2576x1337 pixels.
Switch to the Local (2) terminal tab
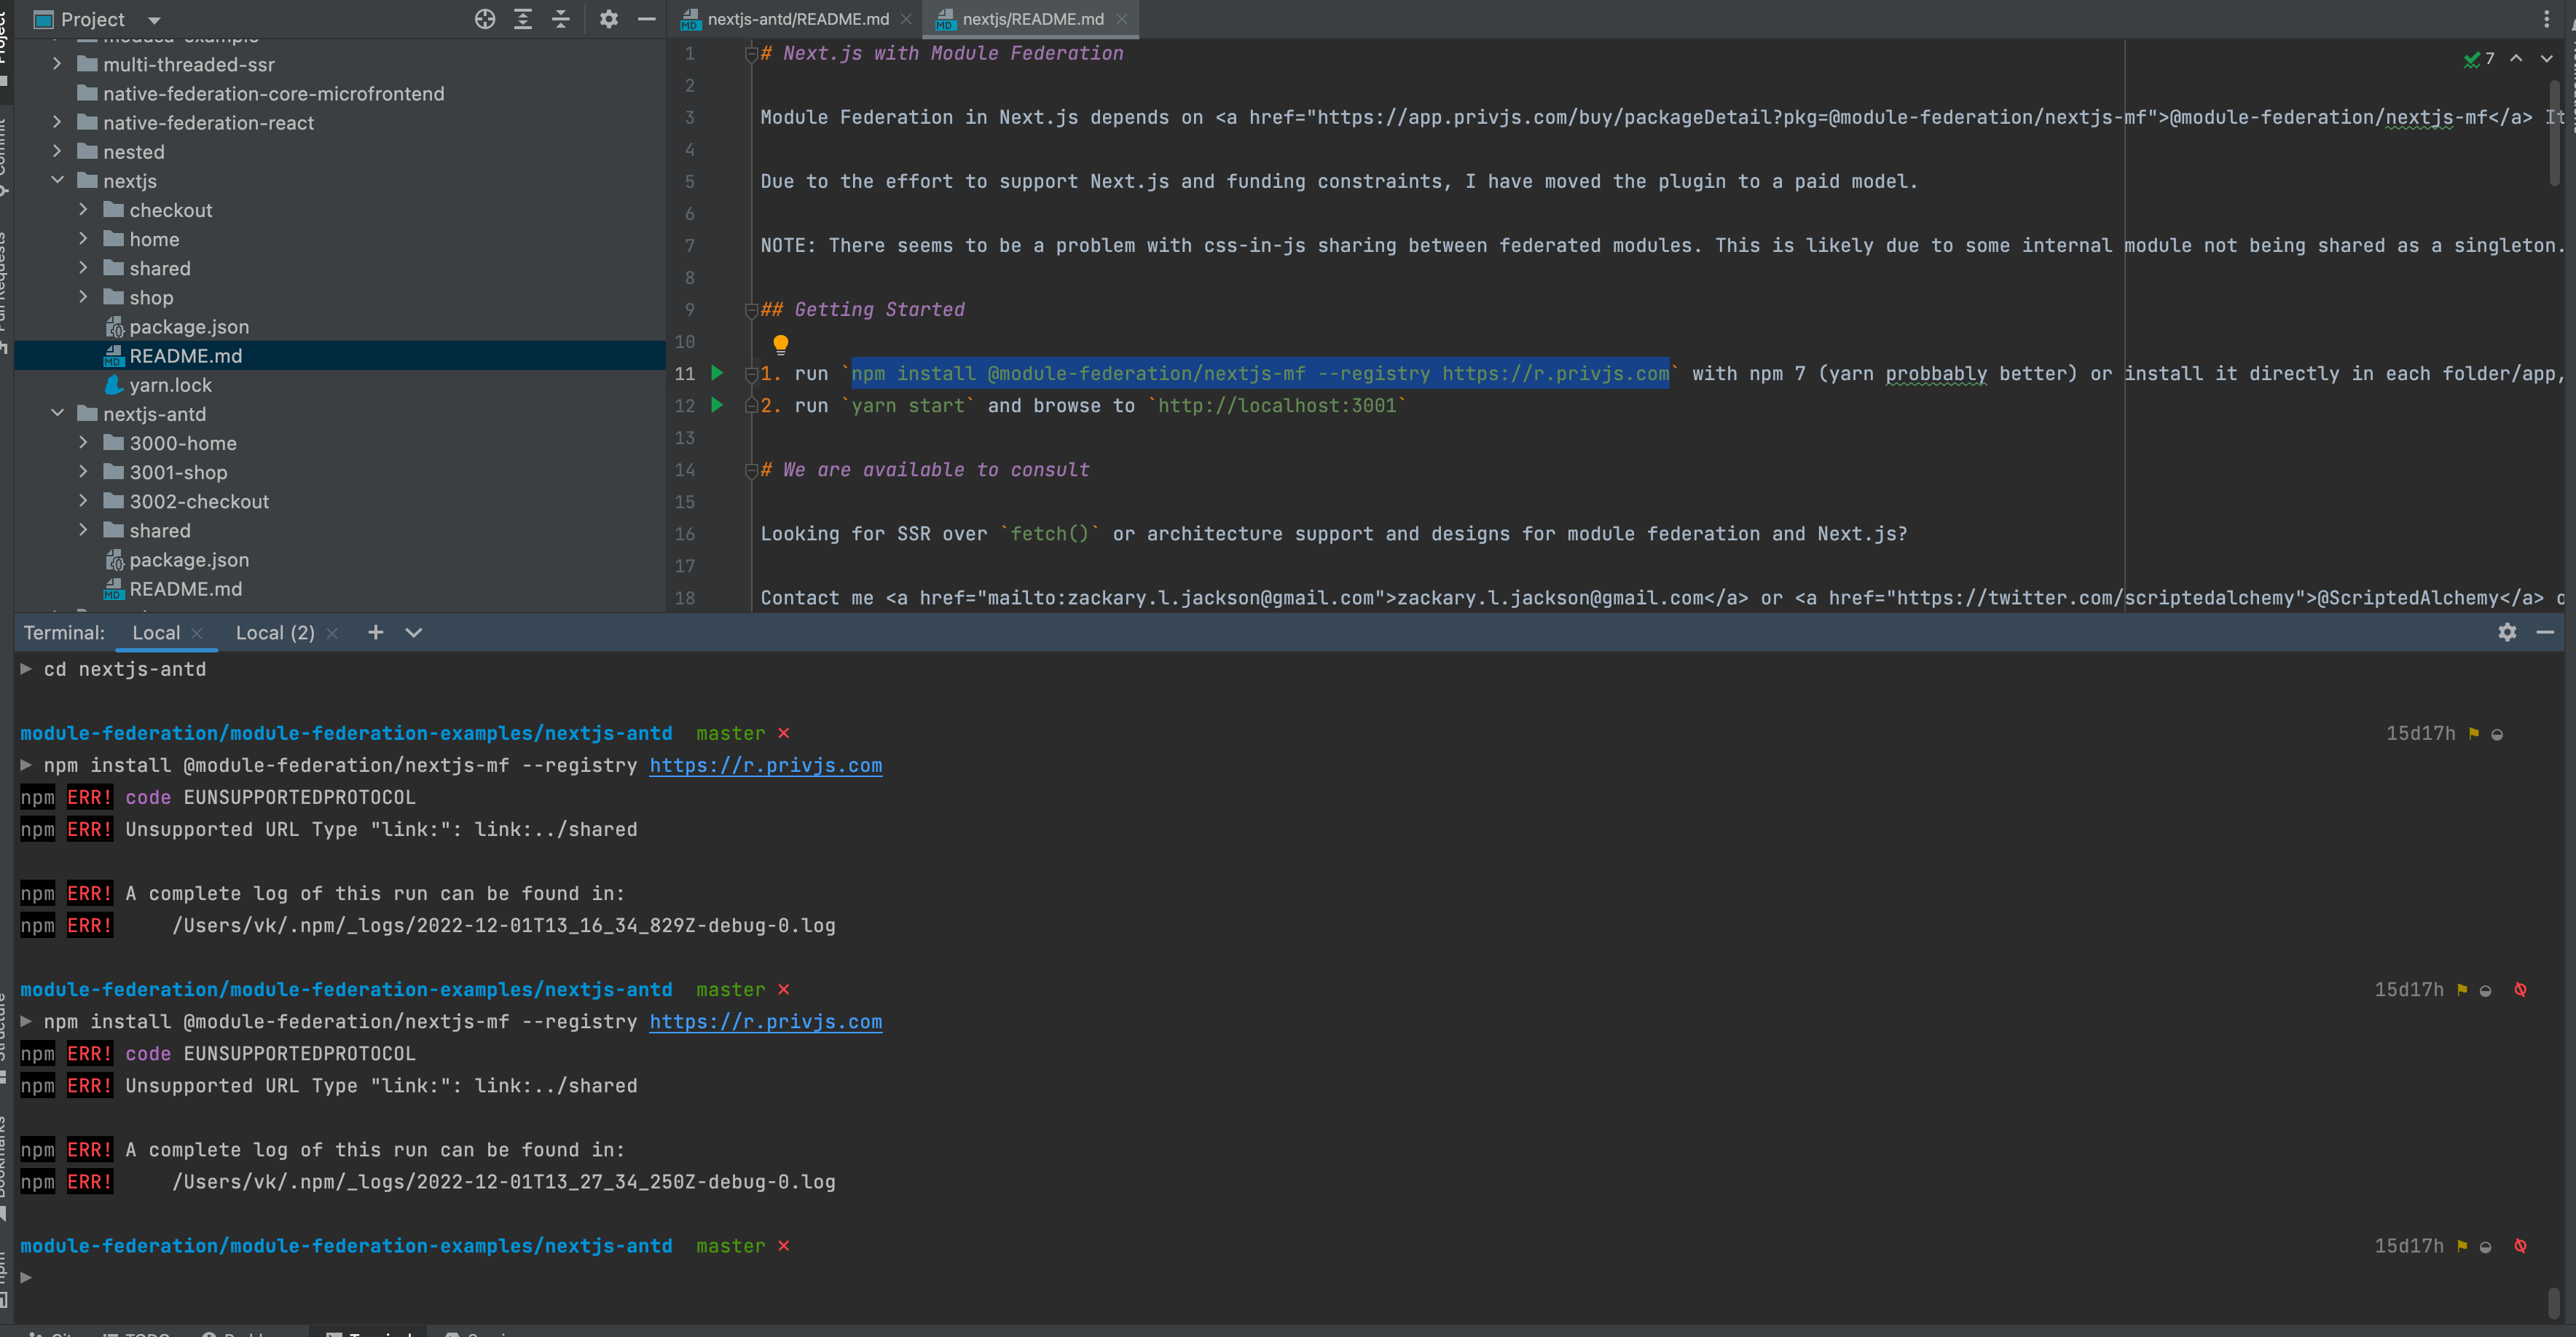point(275,633)
